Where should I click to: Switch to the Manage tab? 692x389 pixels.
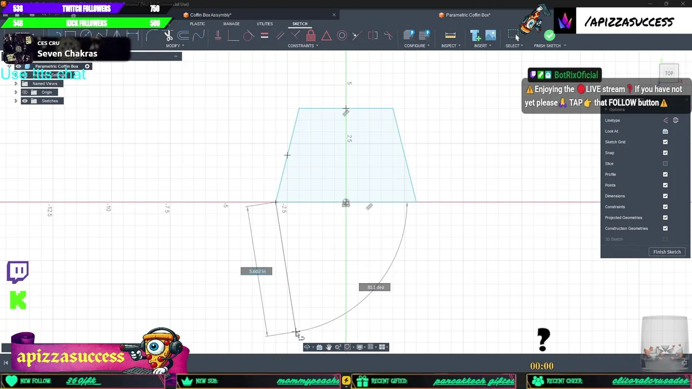pos(231,24)
